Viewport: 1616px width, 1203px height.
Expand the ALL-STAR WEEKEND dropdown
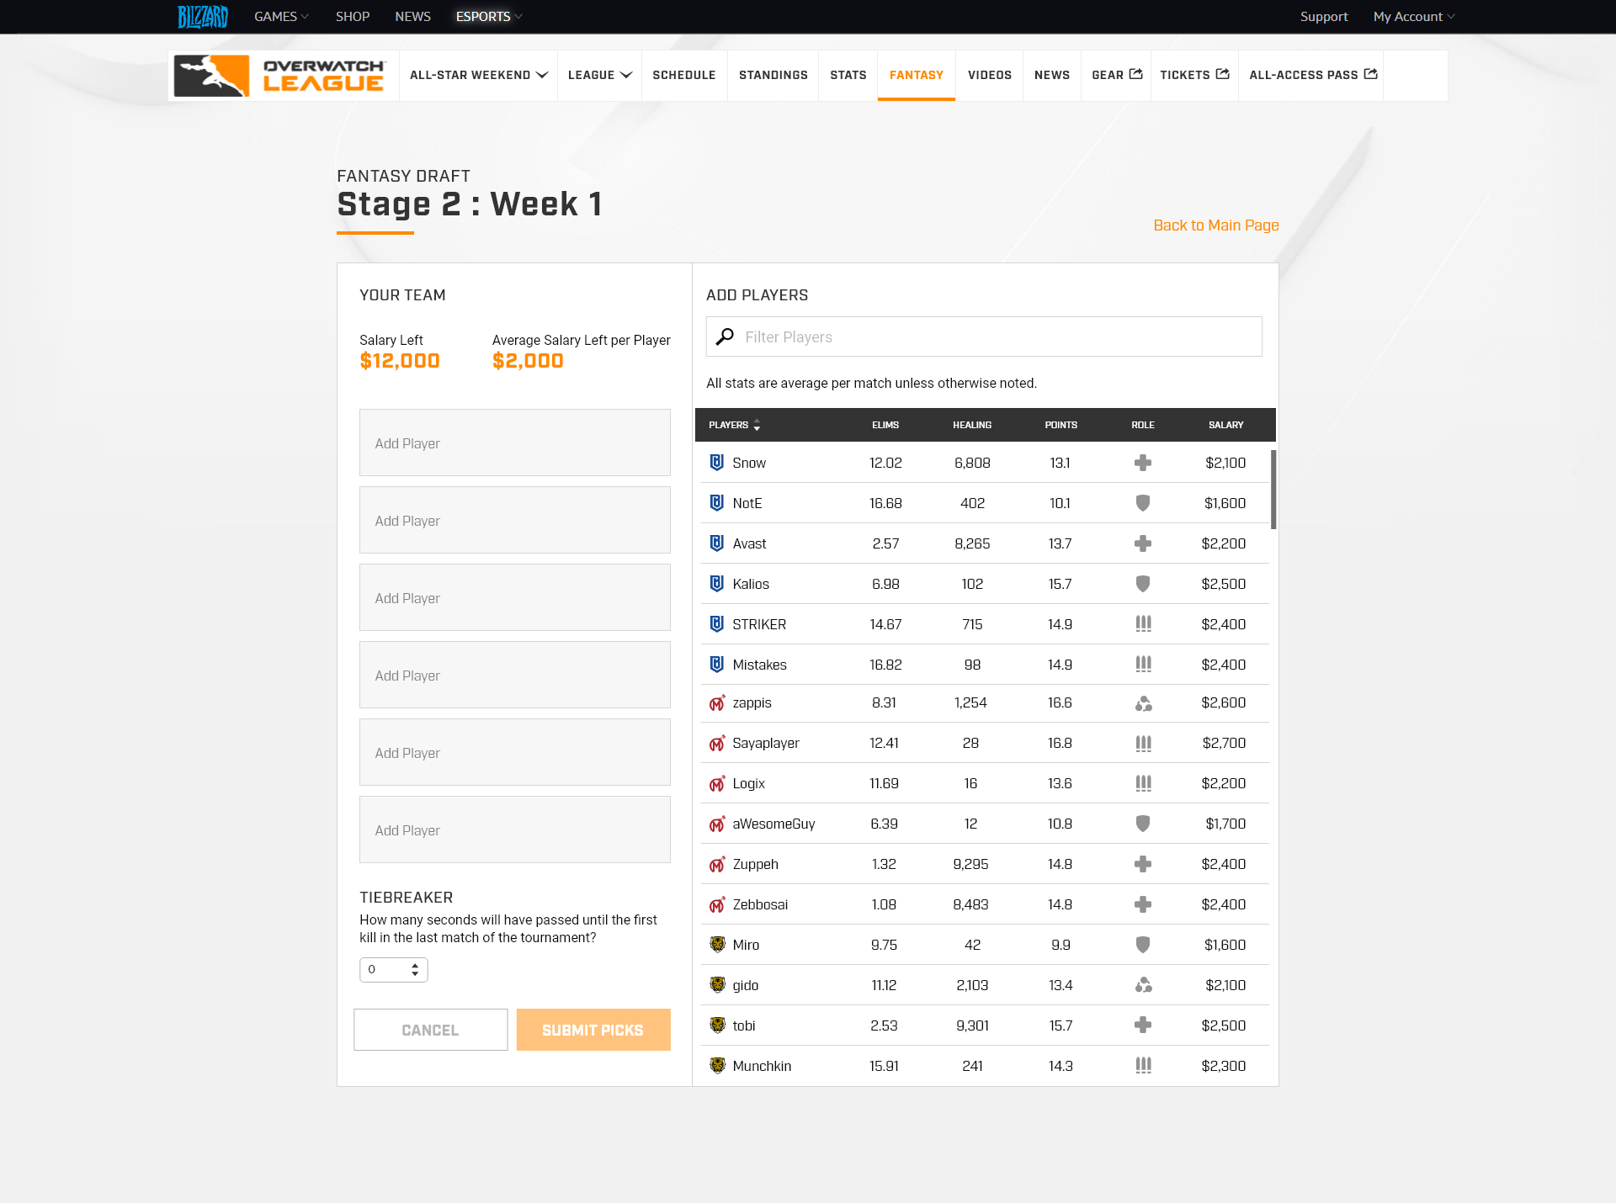coord(477,75)
